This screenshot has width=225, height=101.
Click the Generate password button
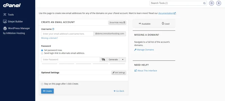tap(113, 60)
